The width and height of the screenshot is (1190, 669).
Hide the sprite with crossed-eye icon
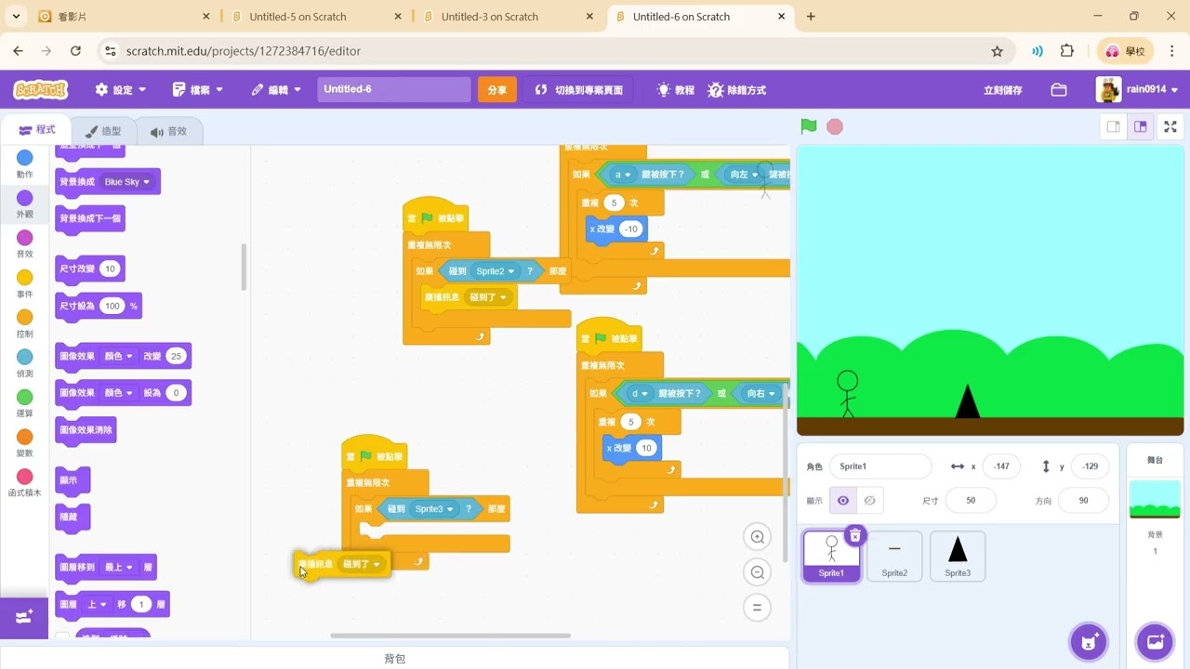click(869, 500)
